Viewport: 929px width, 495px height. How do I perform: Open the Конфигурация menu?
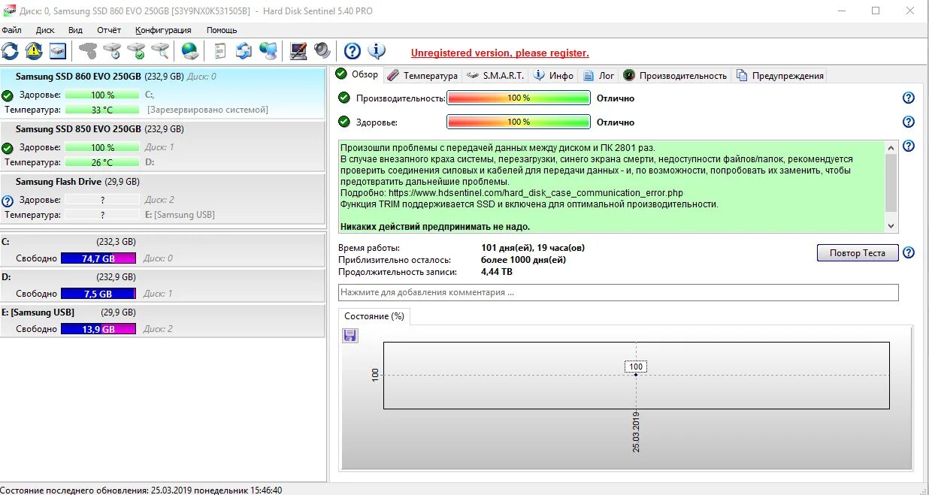point(163,30)
